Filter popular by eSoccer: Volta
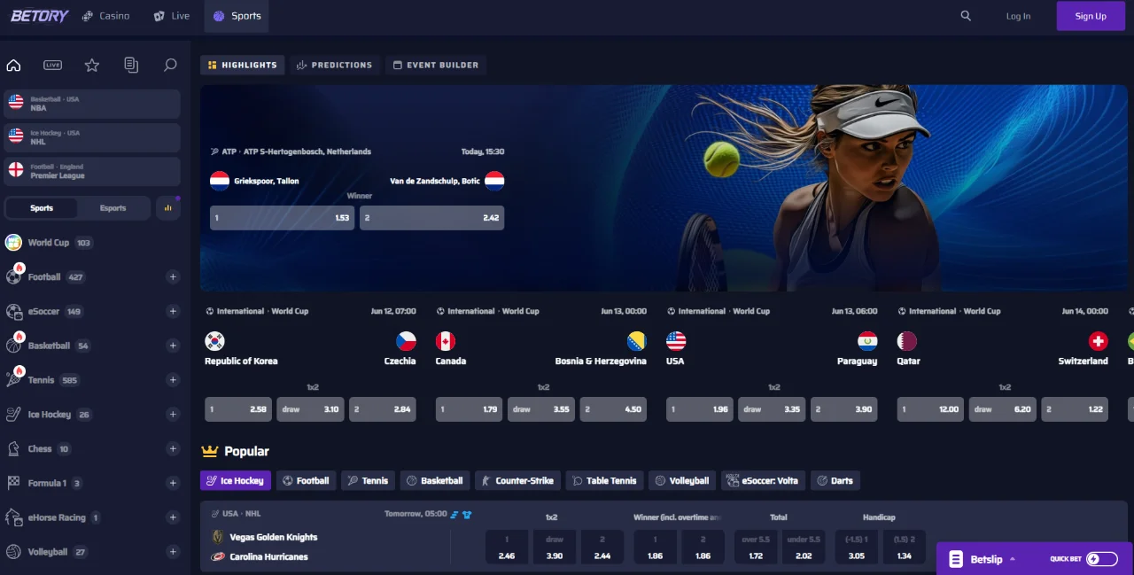 click(x=763, y=480)
